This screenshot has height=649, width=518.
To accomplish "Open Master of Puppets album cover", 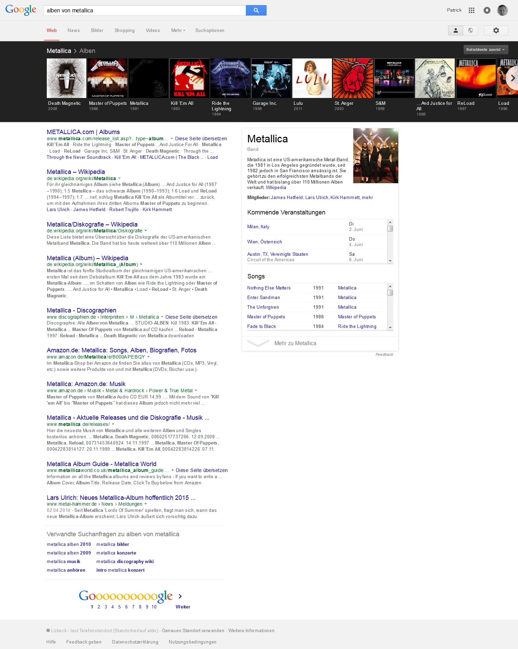I will (x=107, y=78).
